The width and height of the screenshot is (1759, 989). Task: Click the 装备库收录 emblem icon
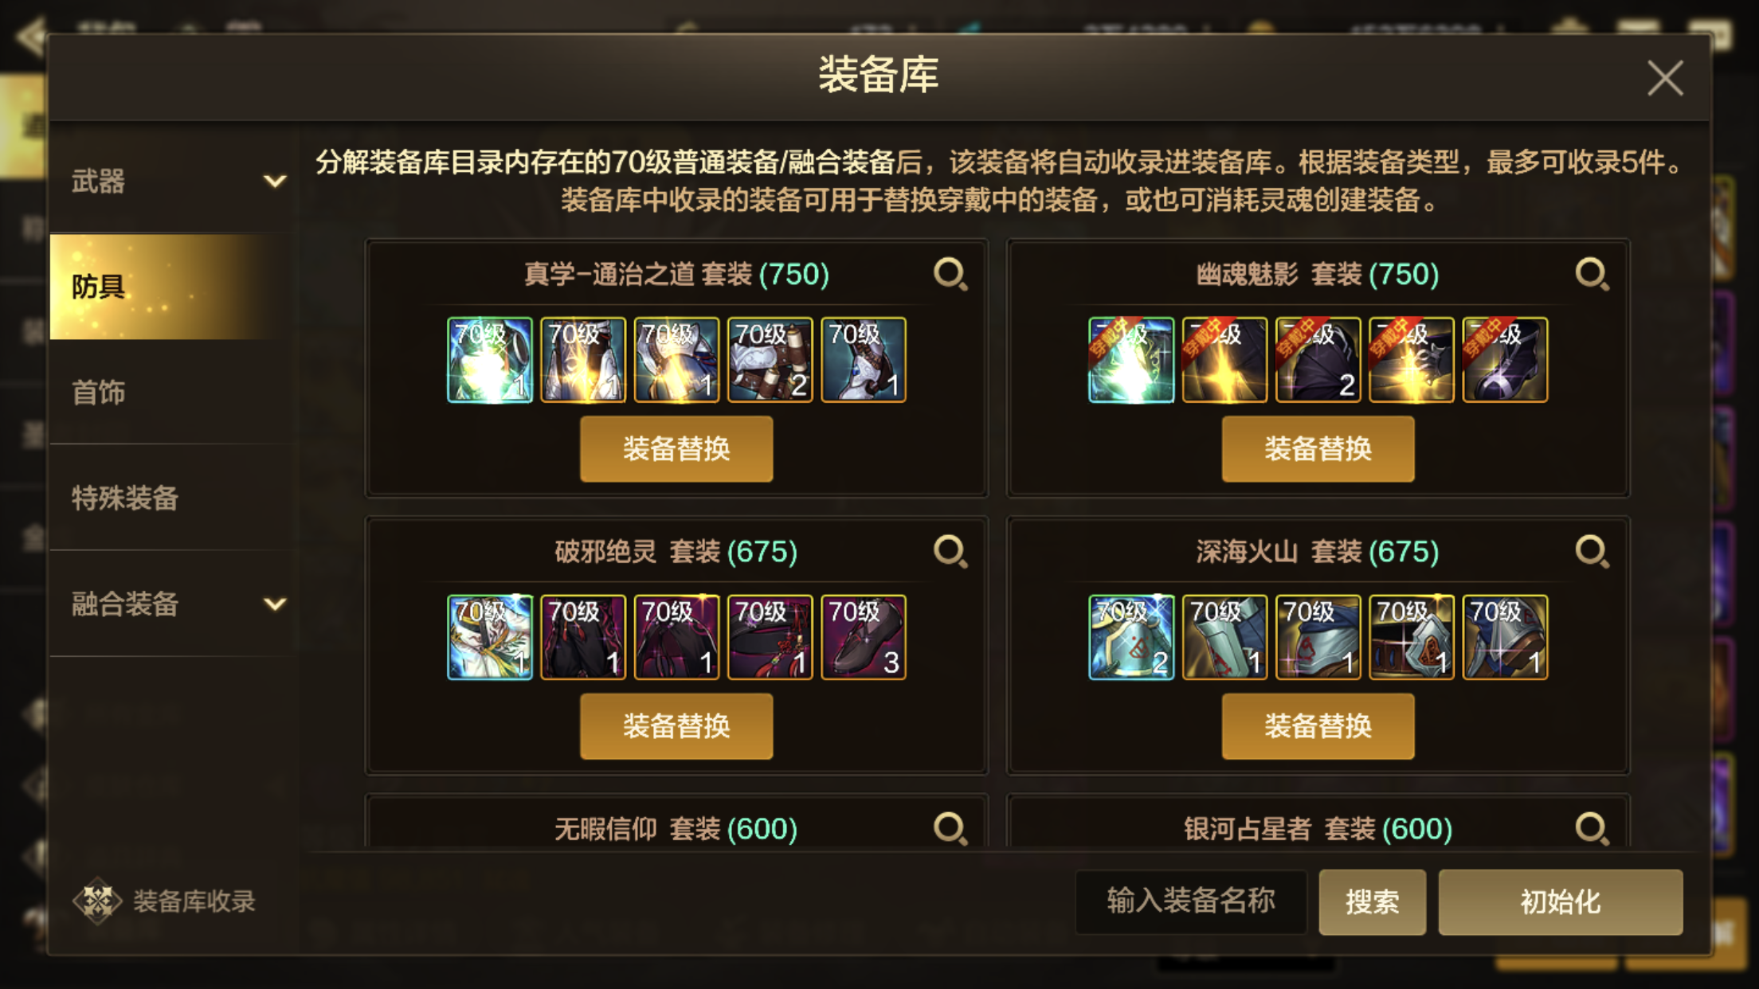click(x=97, y=901)
